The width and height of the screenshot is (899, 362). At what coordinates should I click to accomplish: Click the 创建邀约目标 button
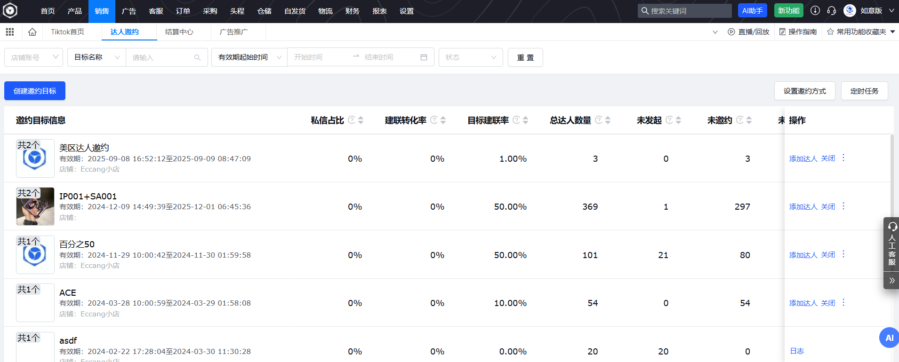click(35, 91)
